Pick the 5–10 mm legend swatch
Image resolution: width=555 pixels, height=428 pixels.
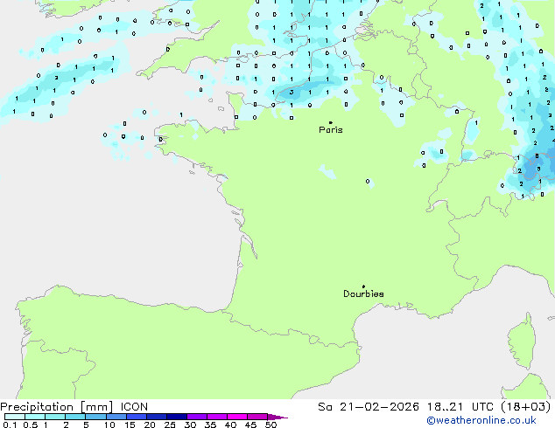[95, 417]
